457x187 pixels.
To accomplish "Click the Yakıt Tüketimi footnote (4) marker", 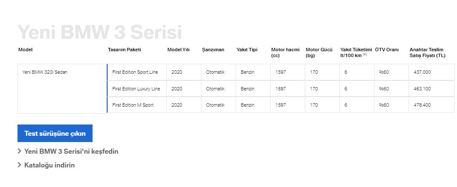I will [365, 55].
